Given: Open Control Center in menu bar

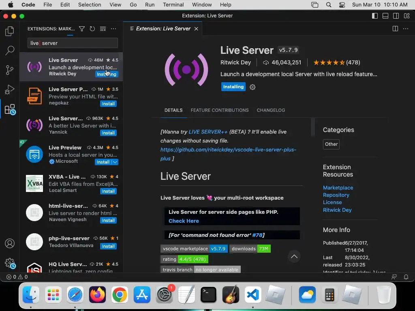Looking at the screenshot, I should point(342,5).
